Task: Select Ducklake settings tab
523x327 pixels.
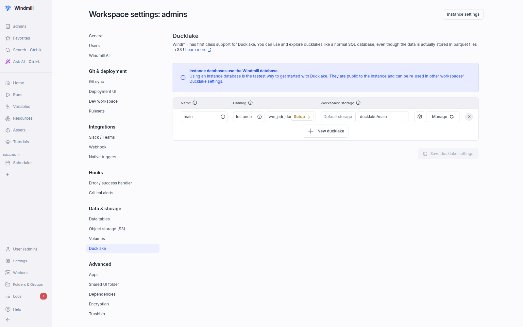Action: pyautogui.click(x=123, y=249)
